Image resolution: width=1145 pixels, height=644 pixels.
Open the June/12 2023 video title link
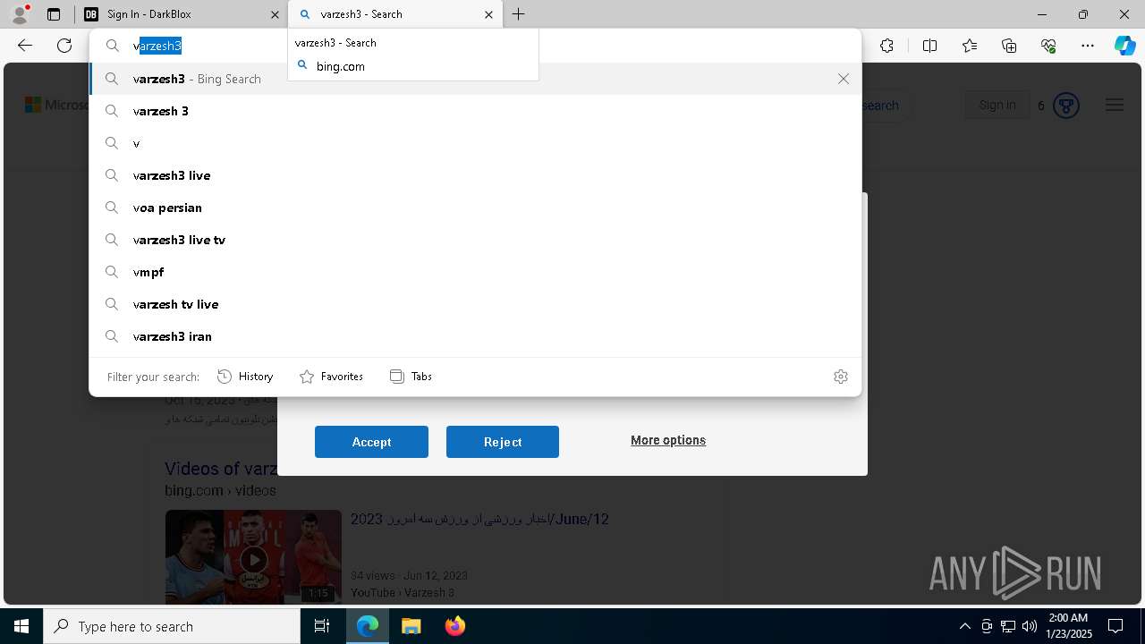coord(479,519)
